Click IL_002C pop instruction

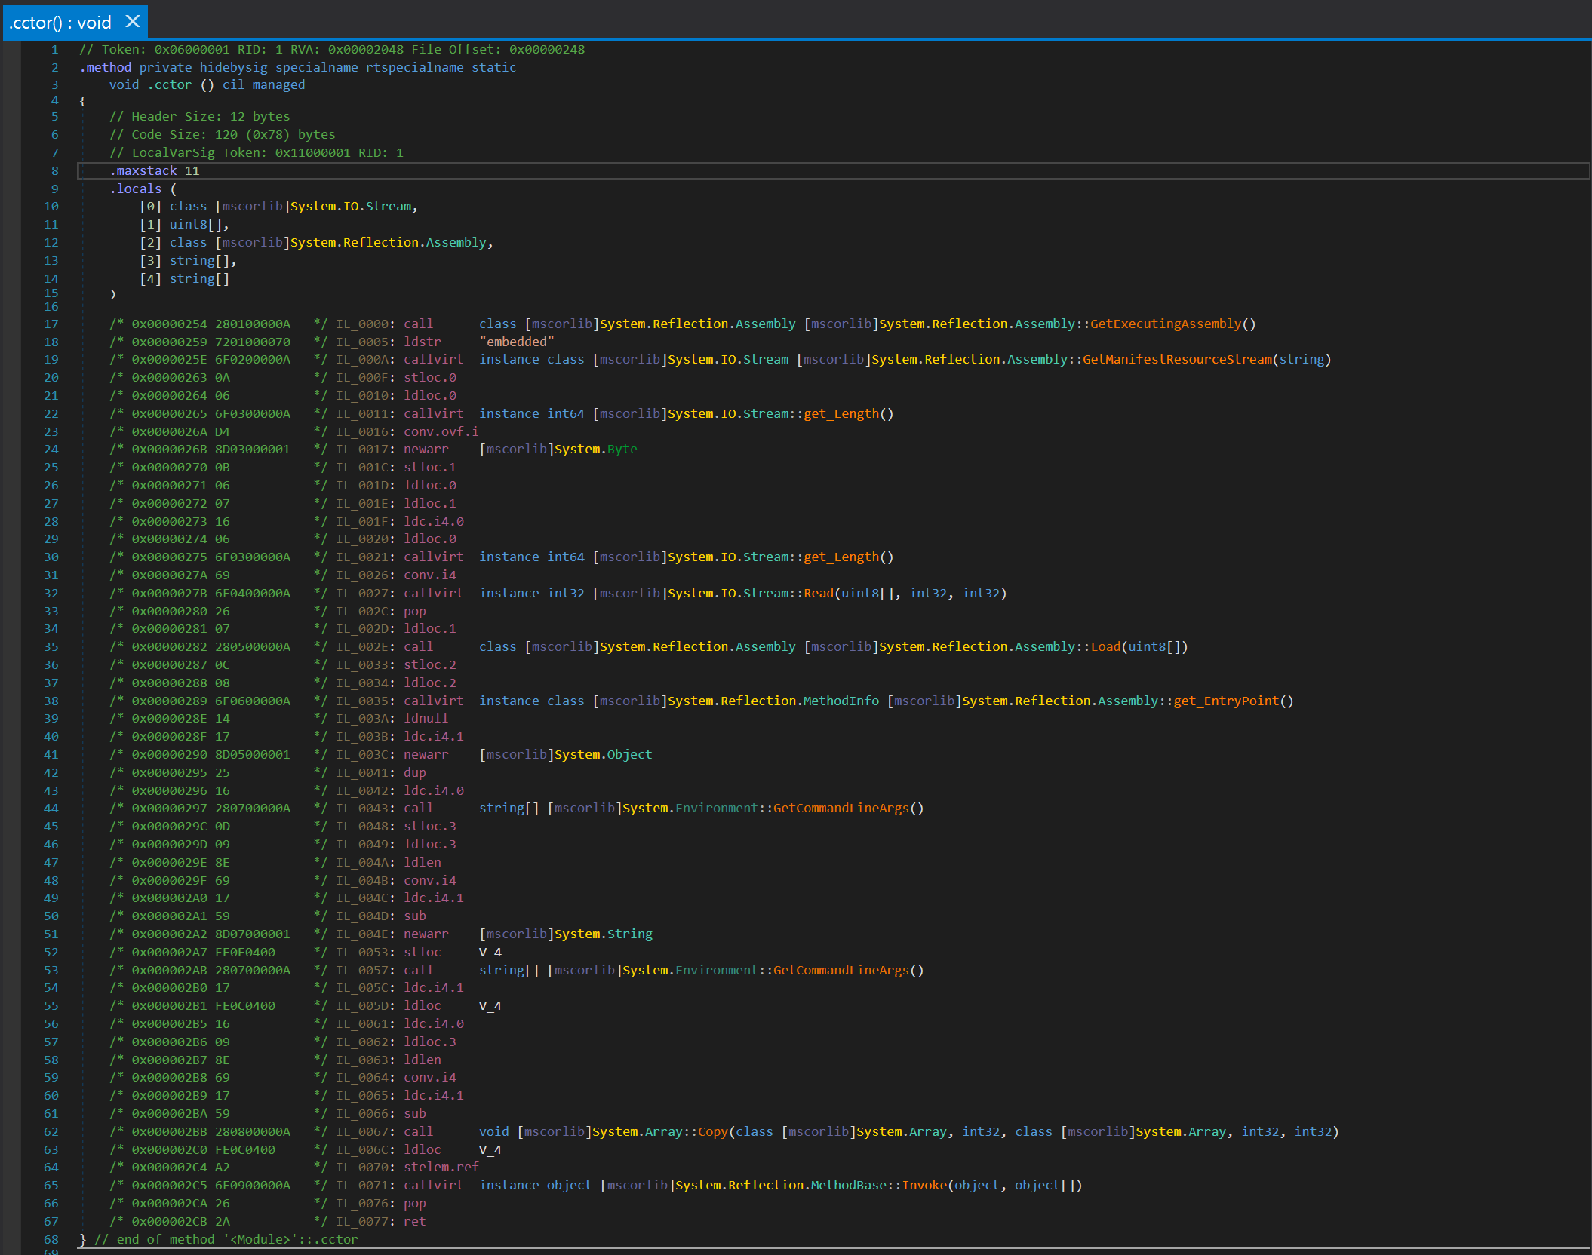pyautogui.click(x=414, y=611)
